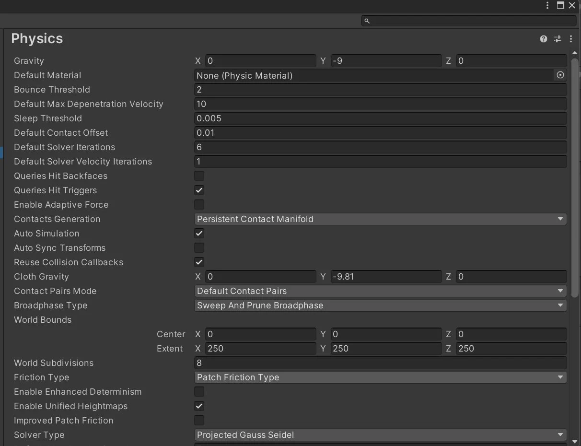Click Cloth Gravity Y field showing -9.81
The image size is (581, 446).
click(386, 276)
